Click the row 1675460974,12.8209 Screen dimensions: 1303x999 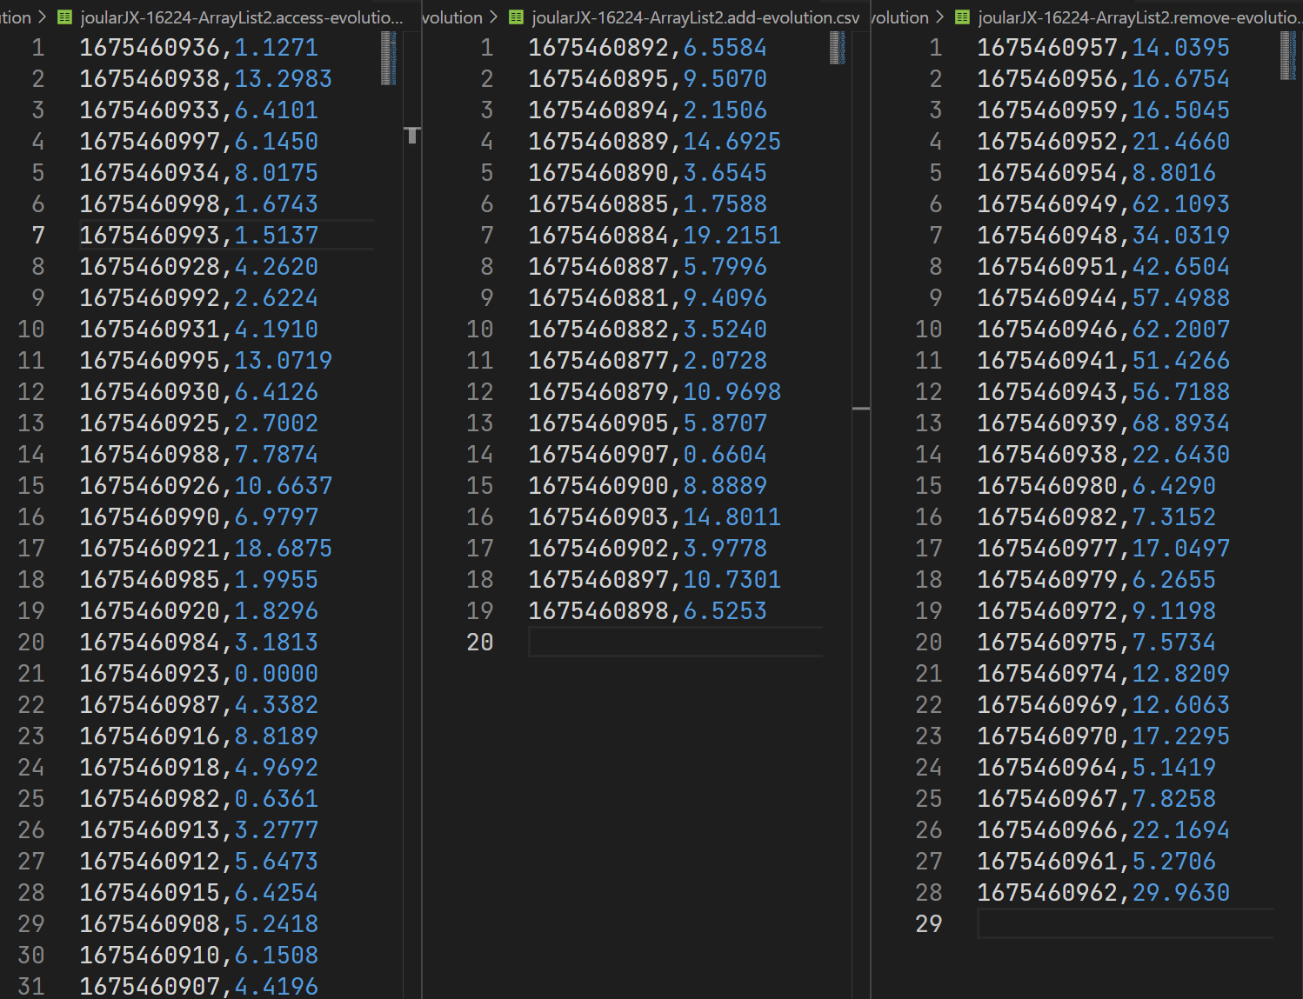pyautogui.click(x=1104, y=674)
